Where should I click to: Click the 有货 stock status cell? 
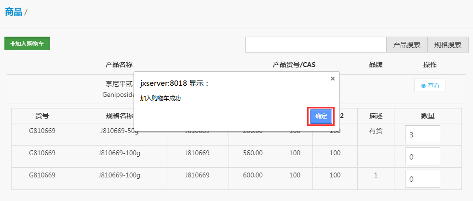(x=376, y=131)
